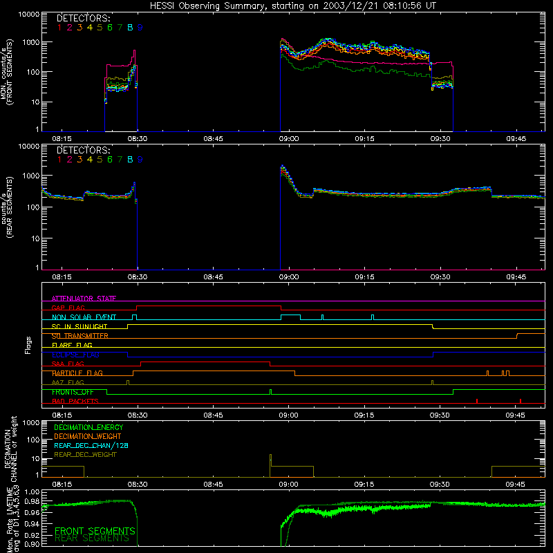This screenshot has height=553, width=553.
Task: Click detector 3 in front segments legend
Action: click(79, 28)
